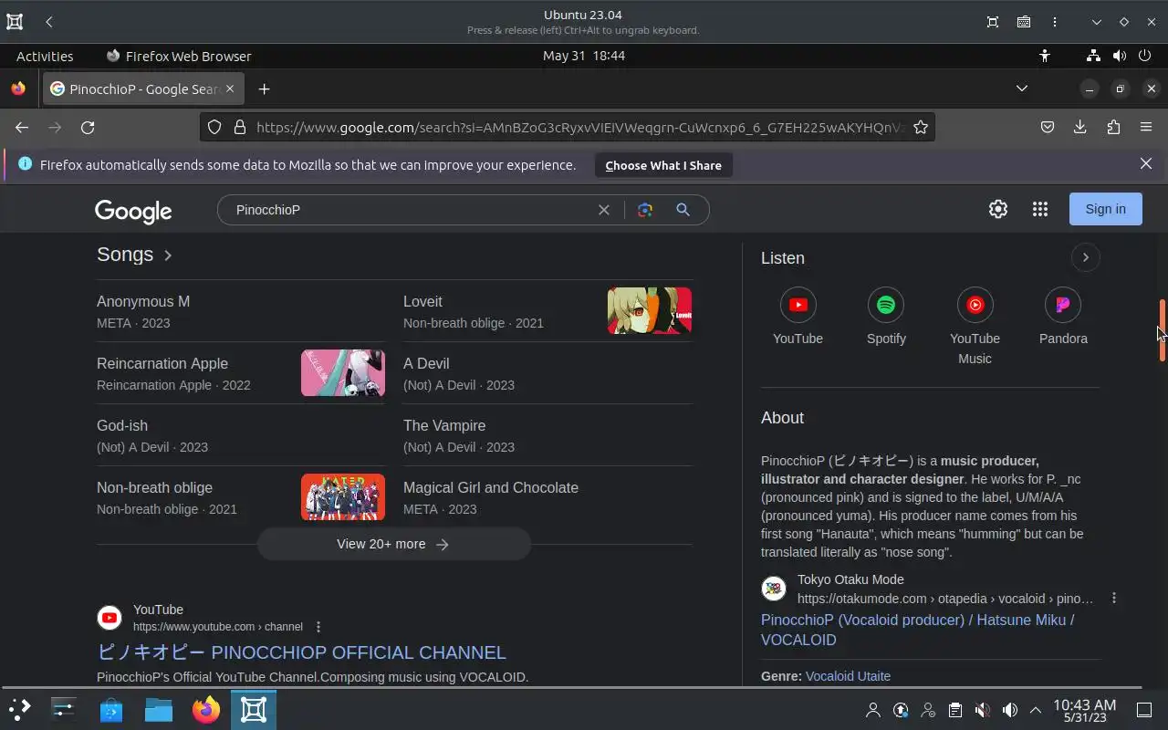This screenshot has width=1168, height=730.
Task: Open Firefox downloads panel
Action: click(1080, 128)
